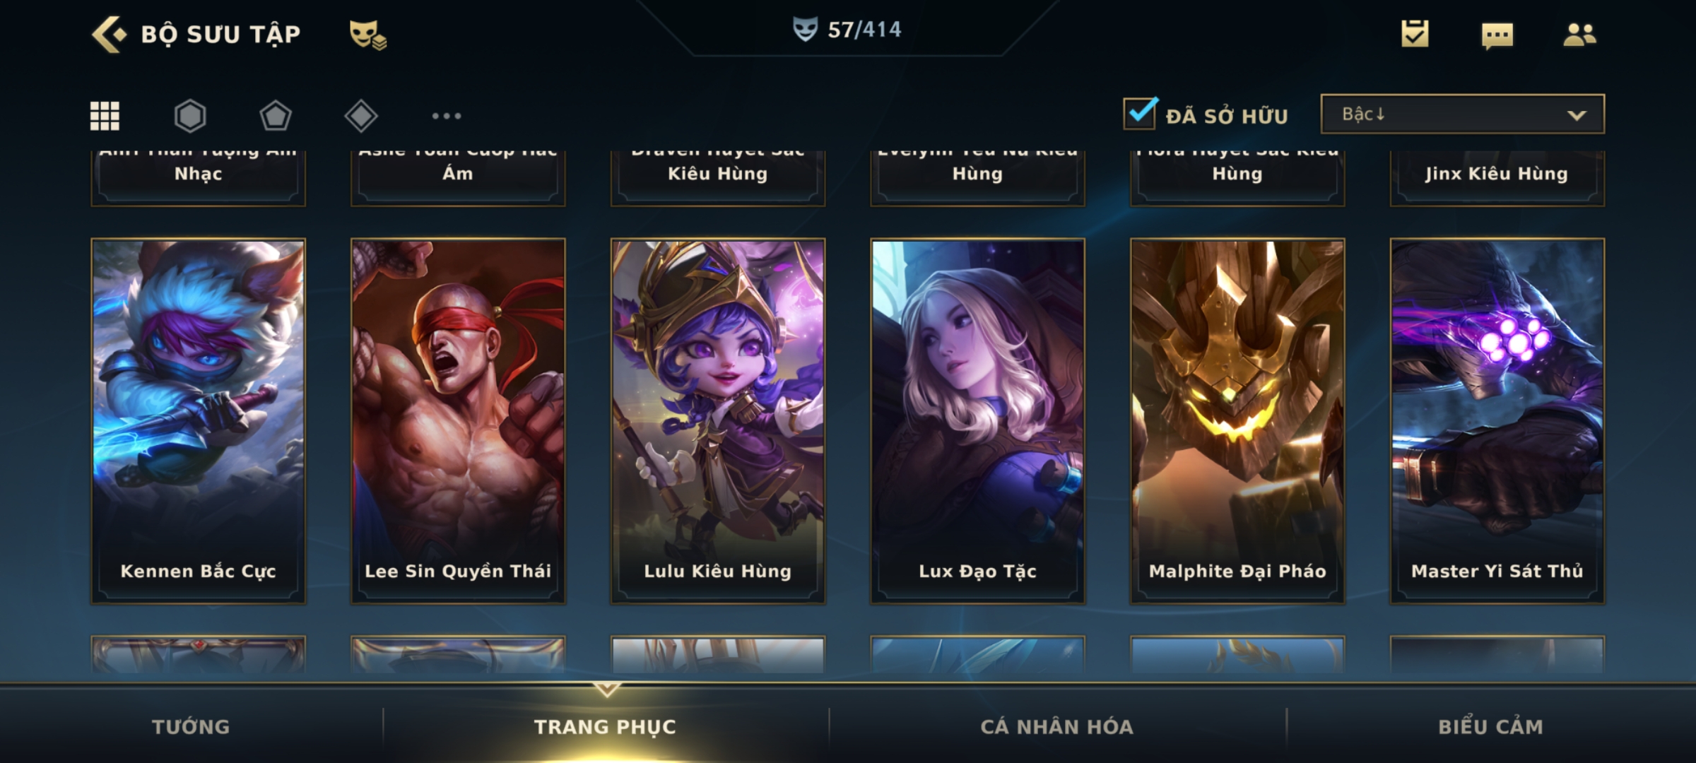
Task: Open the chat speech bubble icon
Action: [x=1497, y=35]
